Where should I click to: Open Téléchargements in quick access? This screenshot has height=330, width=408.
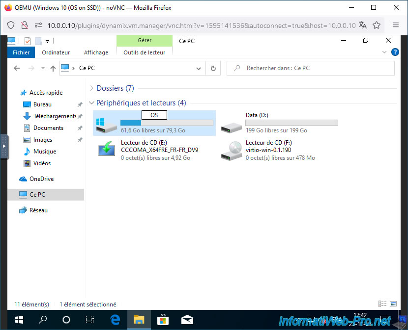point(55,116)
